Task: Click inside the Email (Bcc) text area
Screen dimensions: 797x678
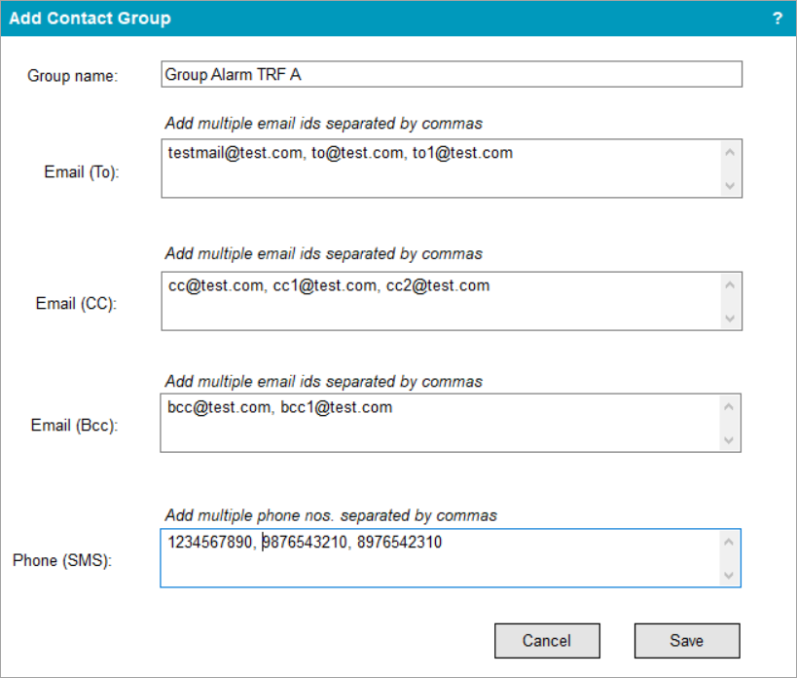Action: pyautogui.click(x=440, y=423)
